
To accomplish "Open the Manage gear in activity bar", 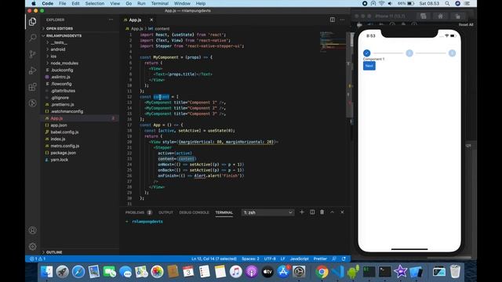I will (x=32, y=247).
